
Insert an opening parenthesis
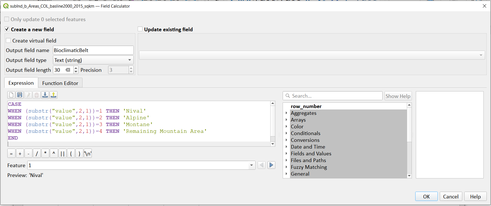click(x=71, y=154)
